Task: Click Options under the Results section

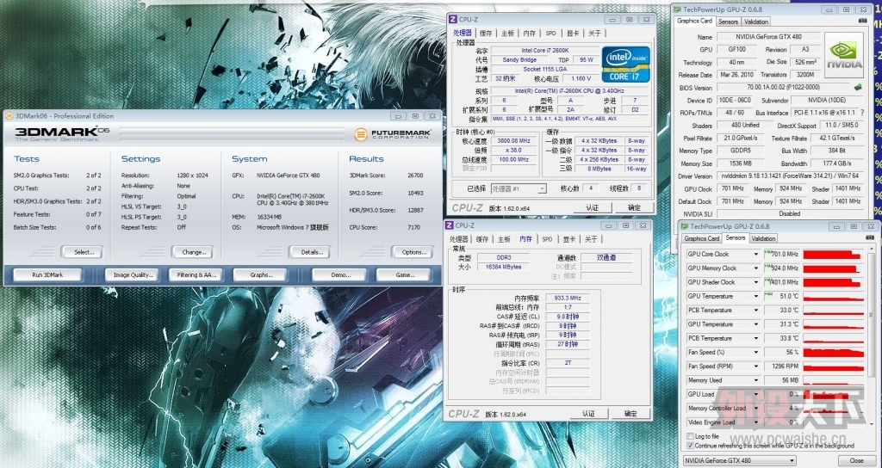Action: (x=413, y=252)
